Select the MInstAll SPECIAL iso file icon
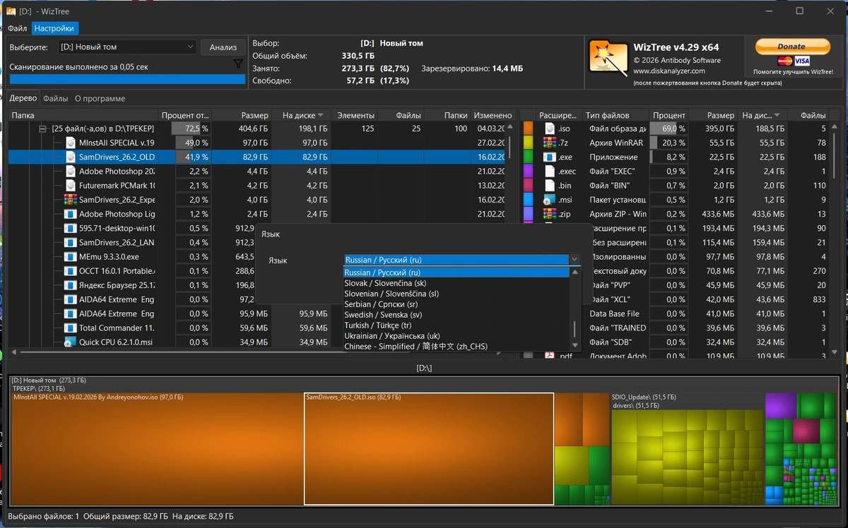 (70, 143)
